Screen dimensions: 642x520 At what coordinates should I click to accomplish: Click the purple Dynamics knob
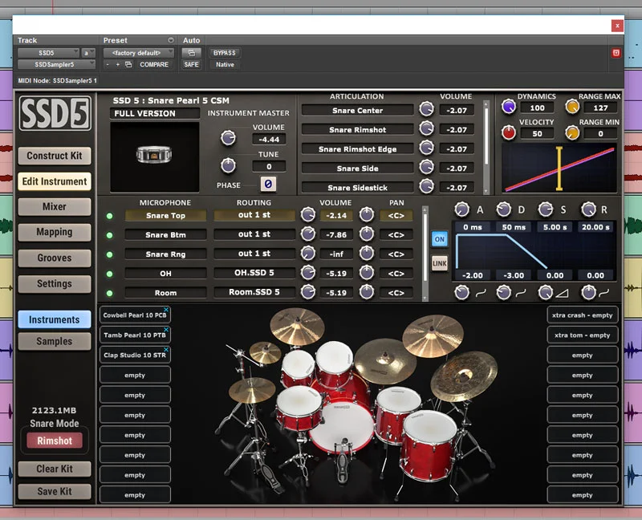pyautogui.click(x=509, y=107)
